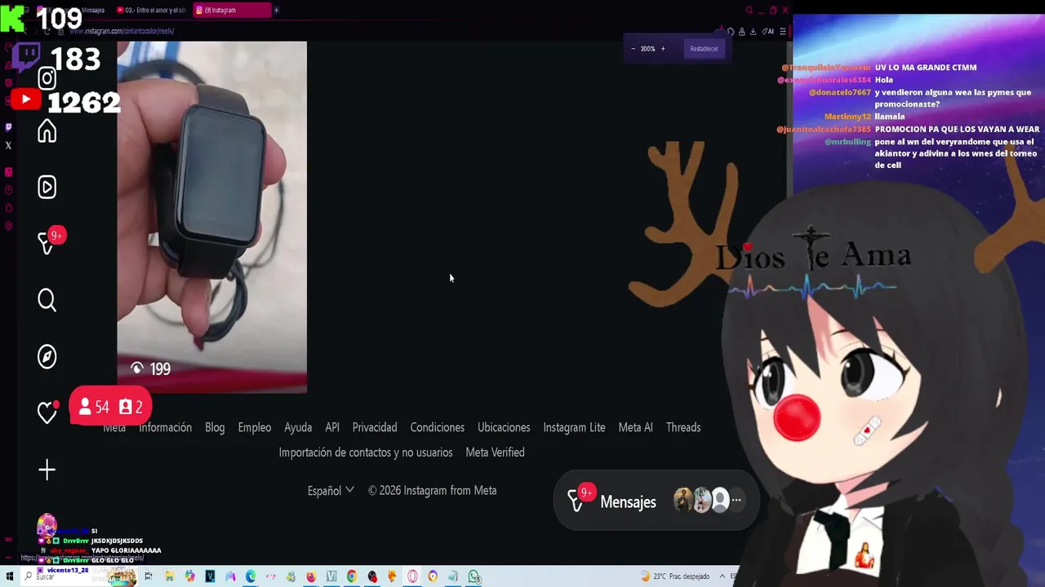Screen dimensions: 1045x587
Task: Open browser extensions cube icon
Action: point(731,31)
